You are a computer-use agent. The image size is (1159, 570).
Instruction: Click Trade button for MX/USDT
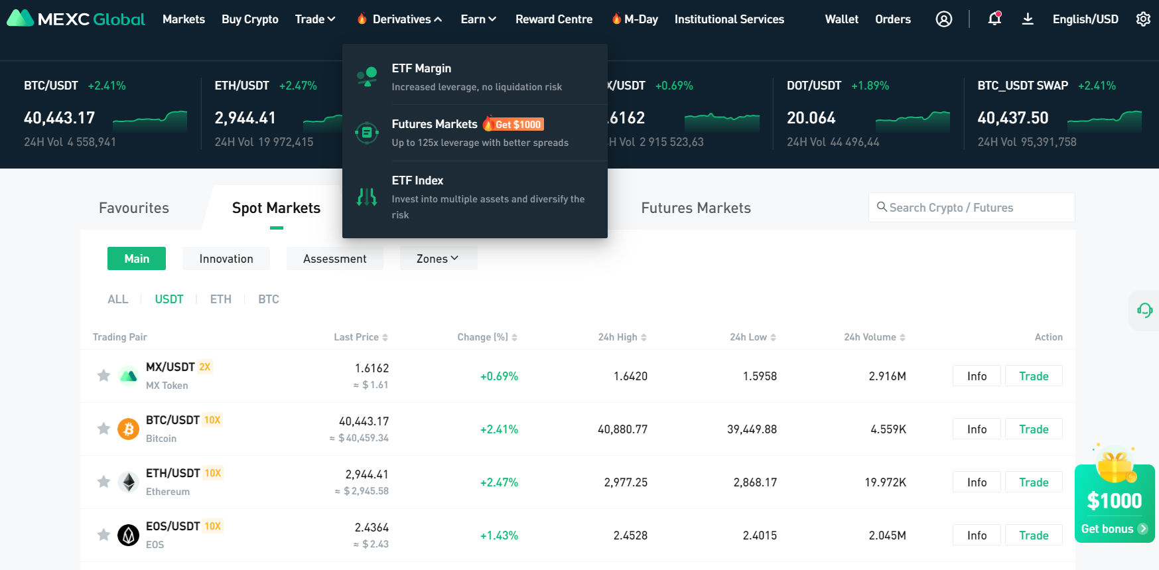coord(1034,376)
